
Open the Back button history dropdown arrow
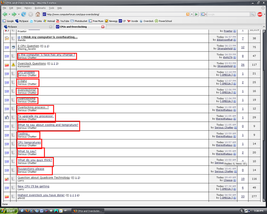coord(9,14)
